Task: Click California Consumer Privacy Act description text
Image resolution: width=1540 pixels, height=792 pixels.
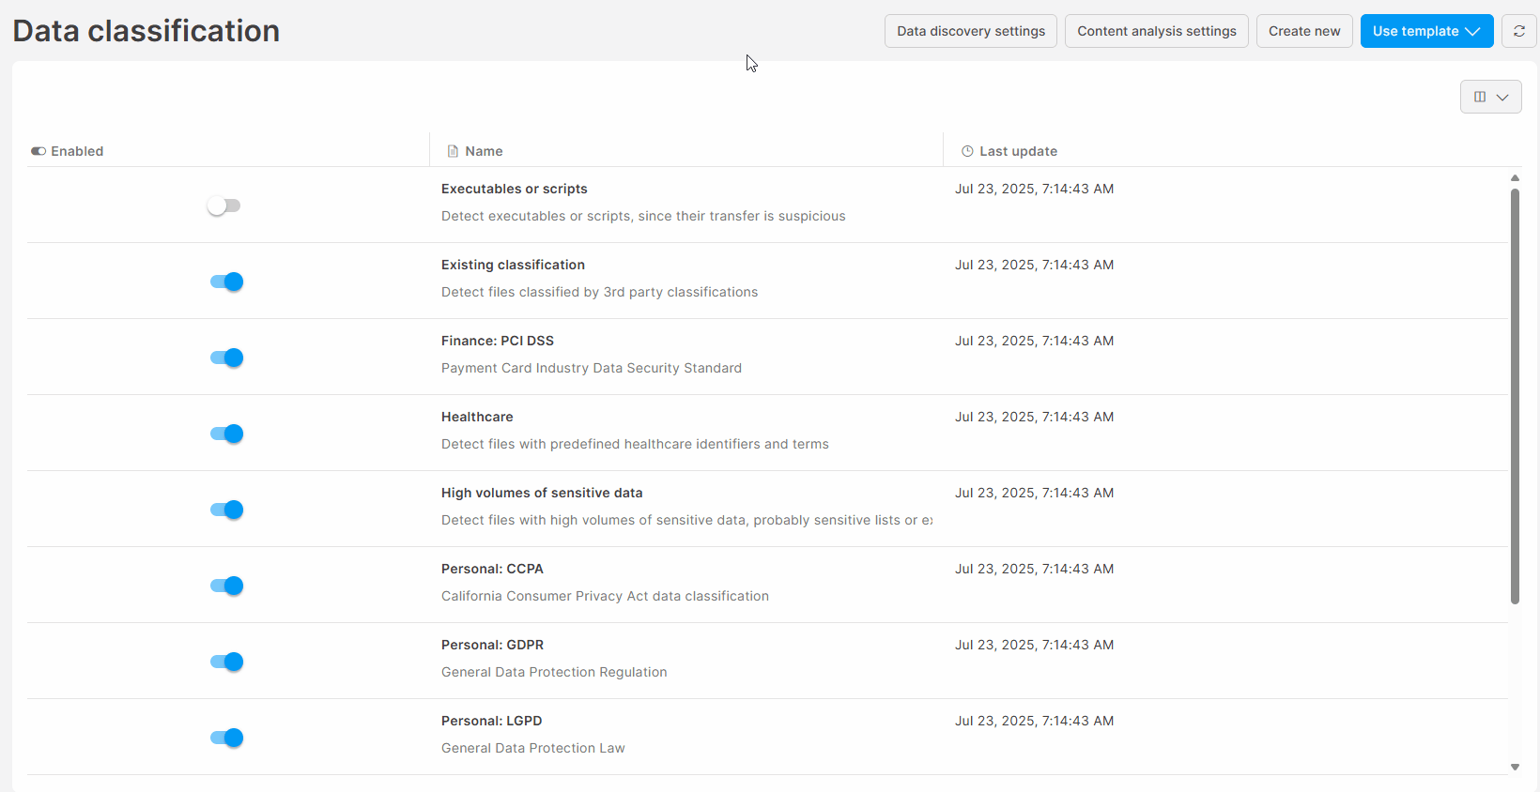Action: pyautogui.click(x=605, y=596)
